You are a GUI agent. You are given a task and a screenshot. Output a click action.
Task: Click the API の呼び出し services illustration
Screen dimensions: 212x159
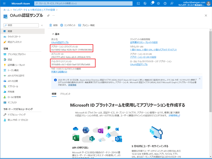(97, 134)
